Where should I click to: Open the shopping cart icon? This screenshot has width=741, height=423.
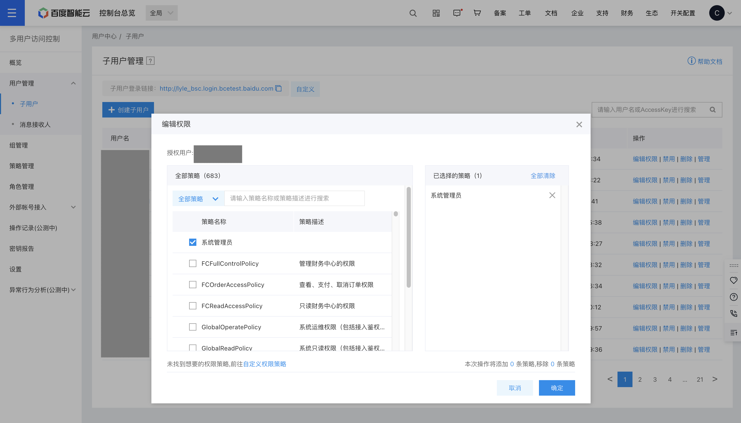click(477, 13)
